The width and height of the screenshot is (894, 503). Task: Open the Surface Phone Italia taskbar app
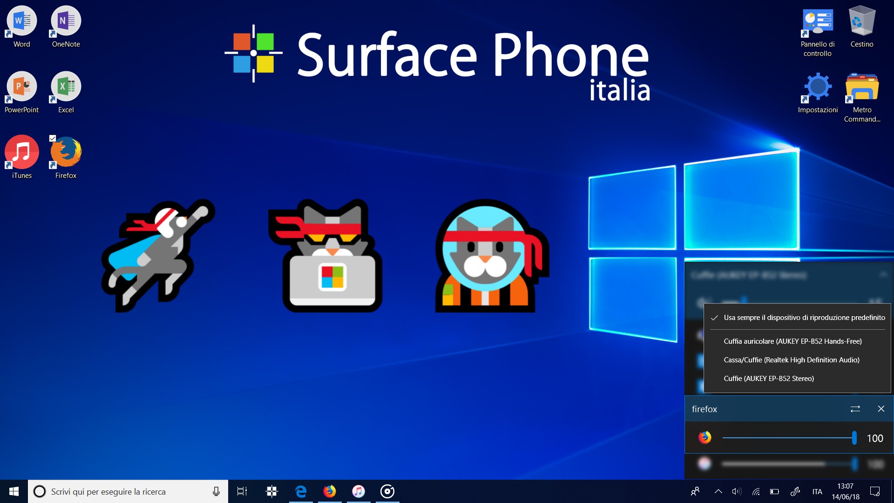point(272,491)
